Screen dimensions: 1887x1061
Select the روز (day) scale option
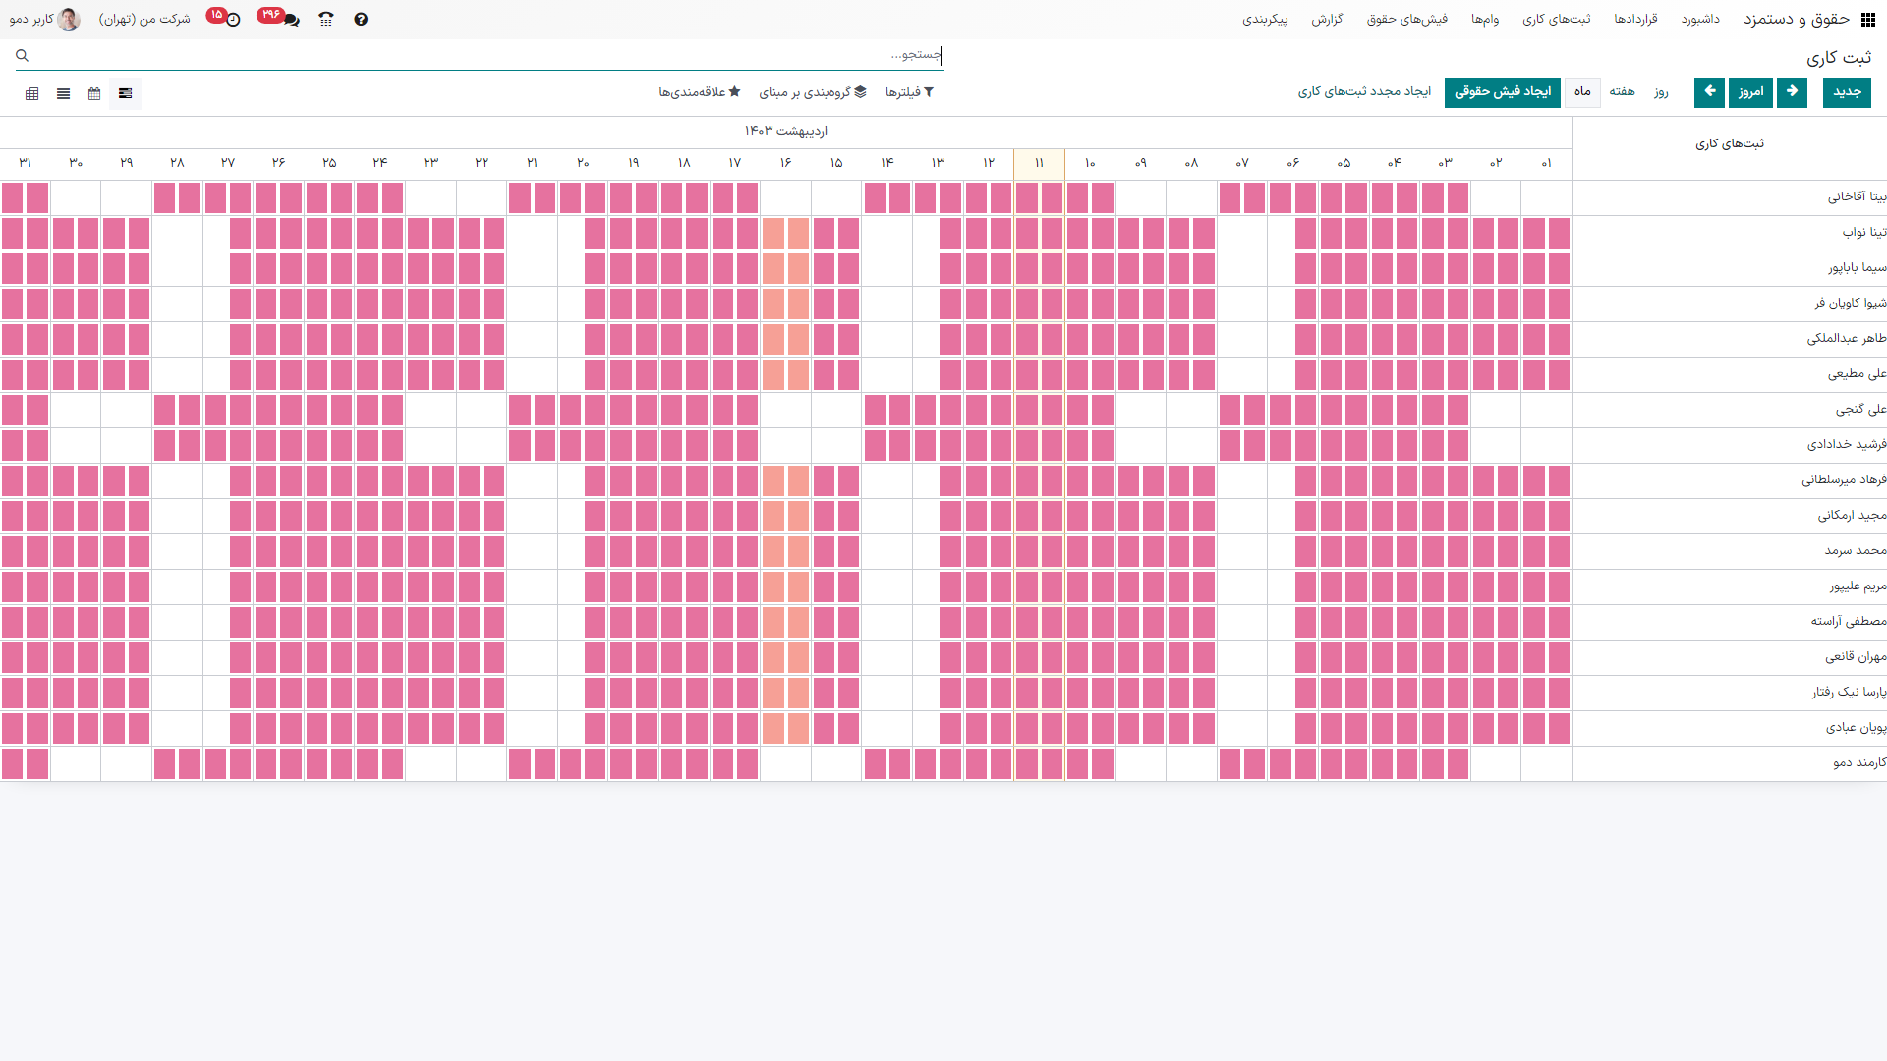click(x=1661, y=92)
